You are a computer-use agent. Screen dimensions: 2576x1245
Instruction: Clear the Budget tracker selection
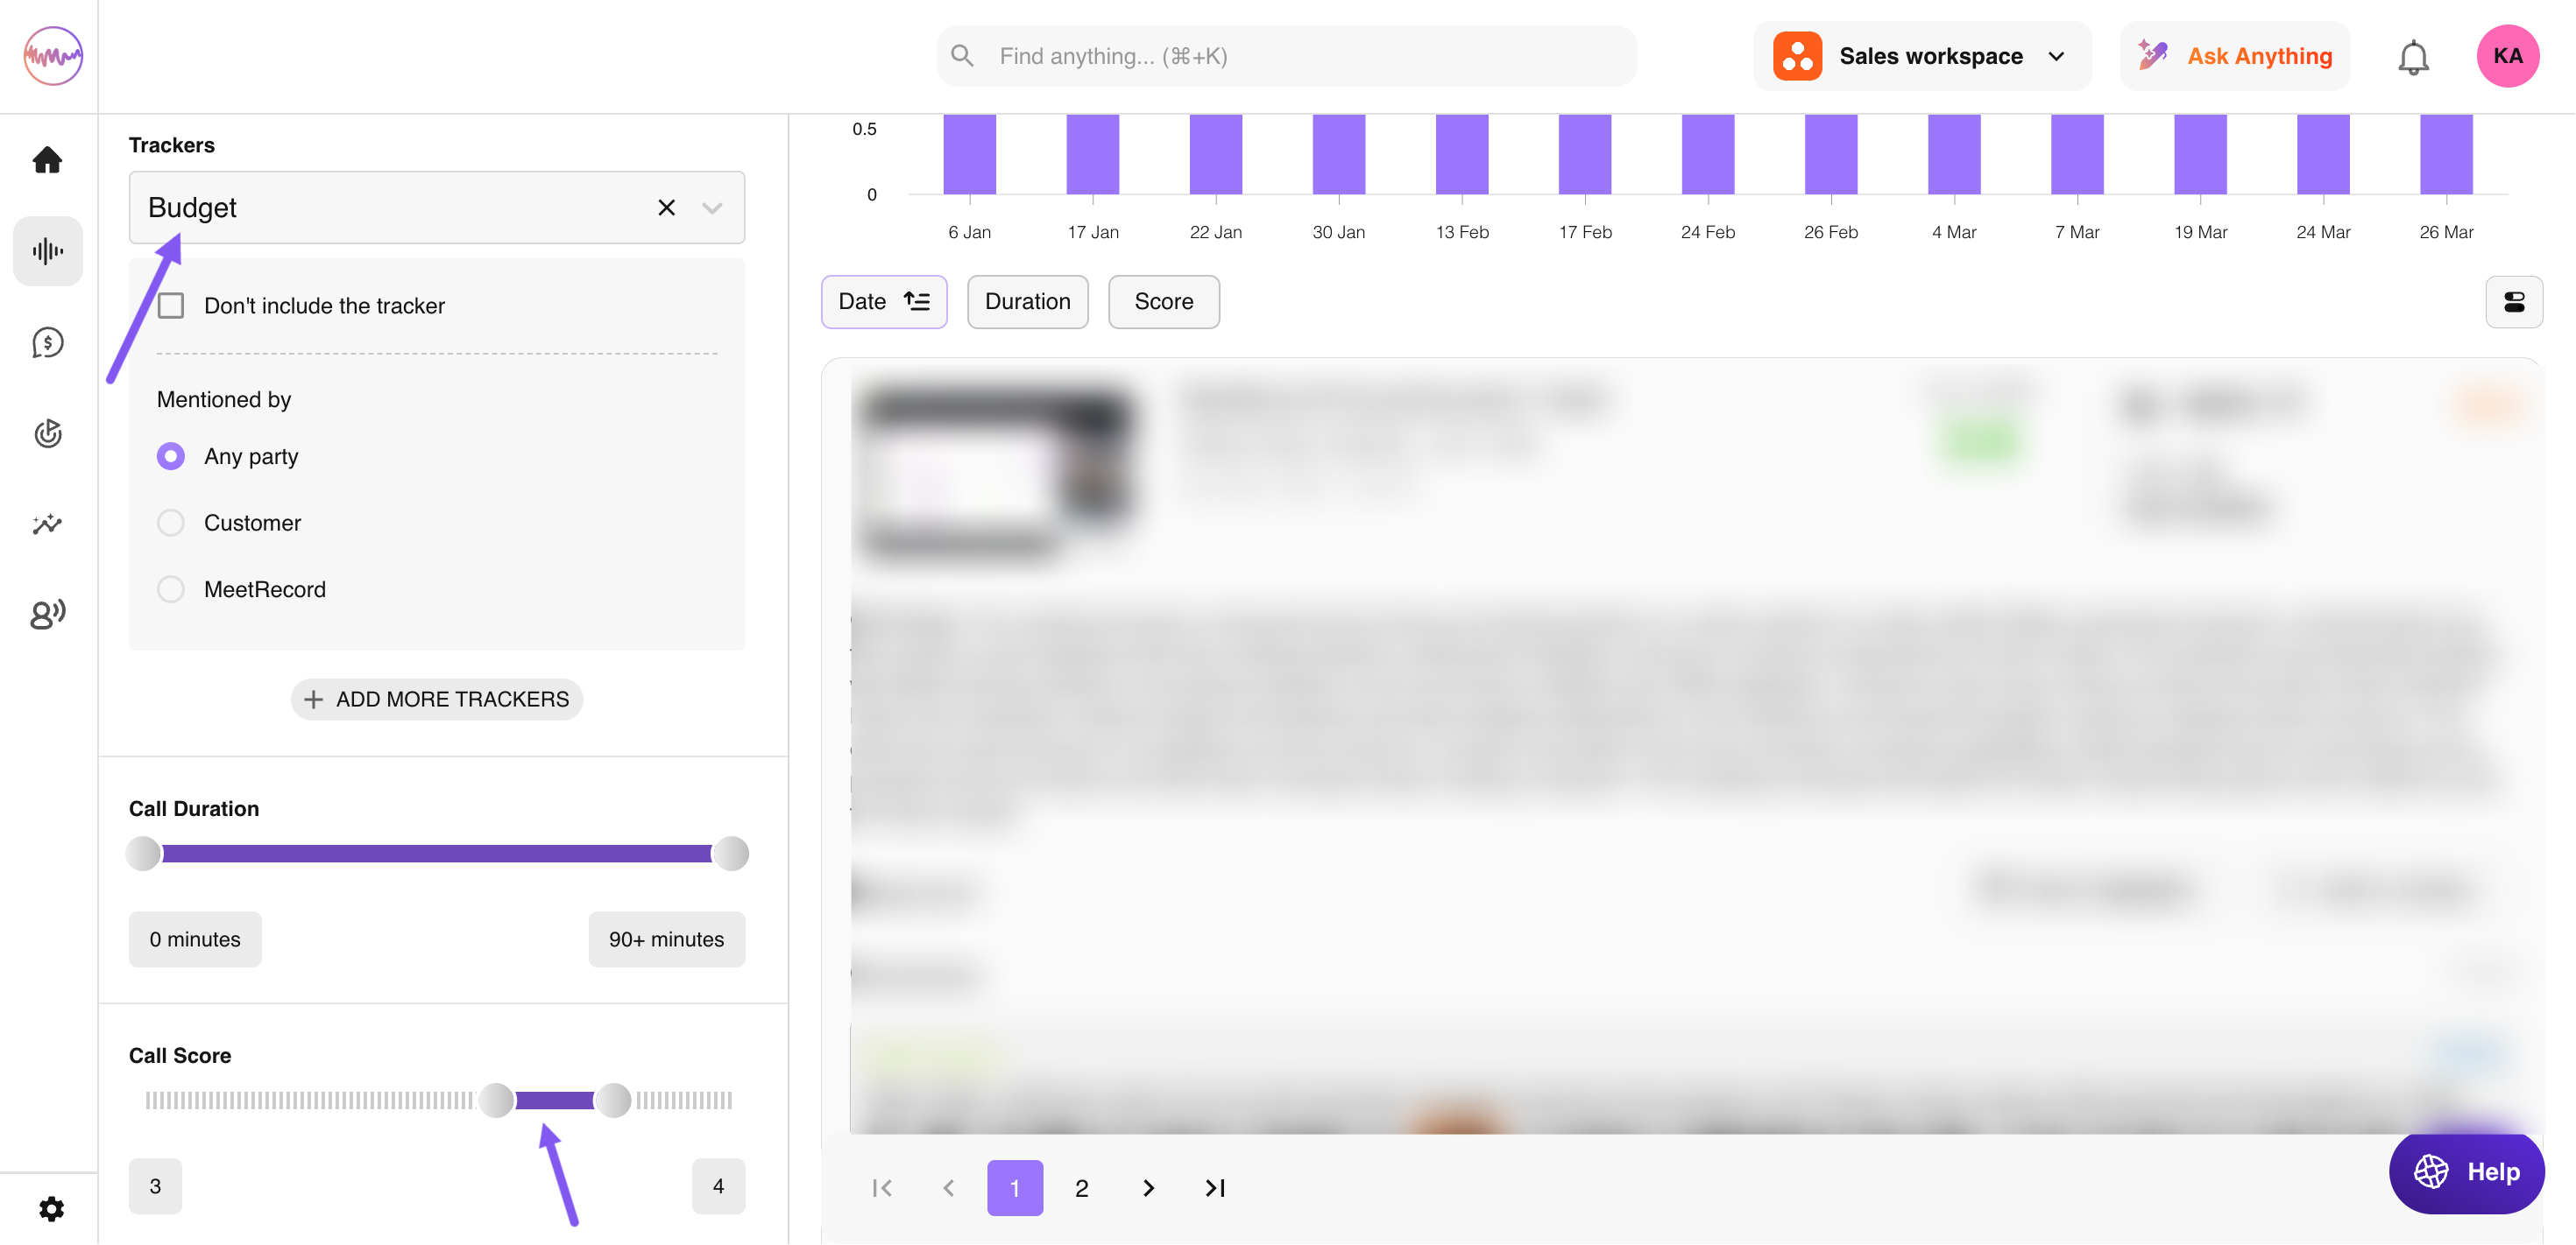coord(666,207)
